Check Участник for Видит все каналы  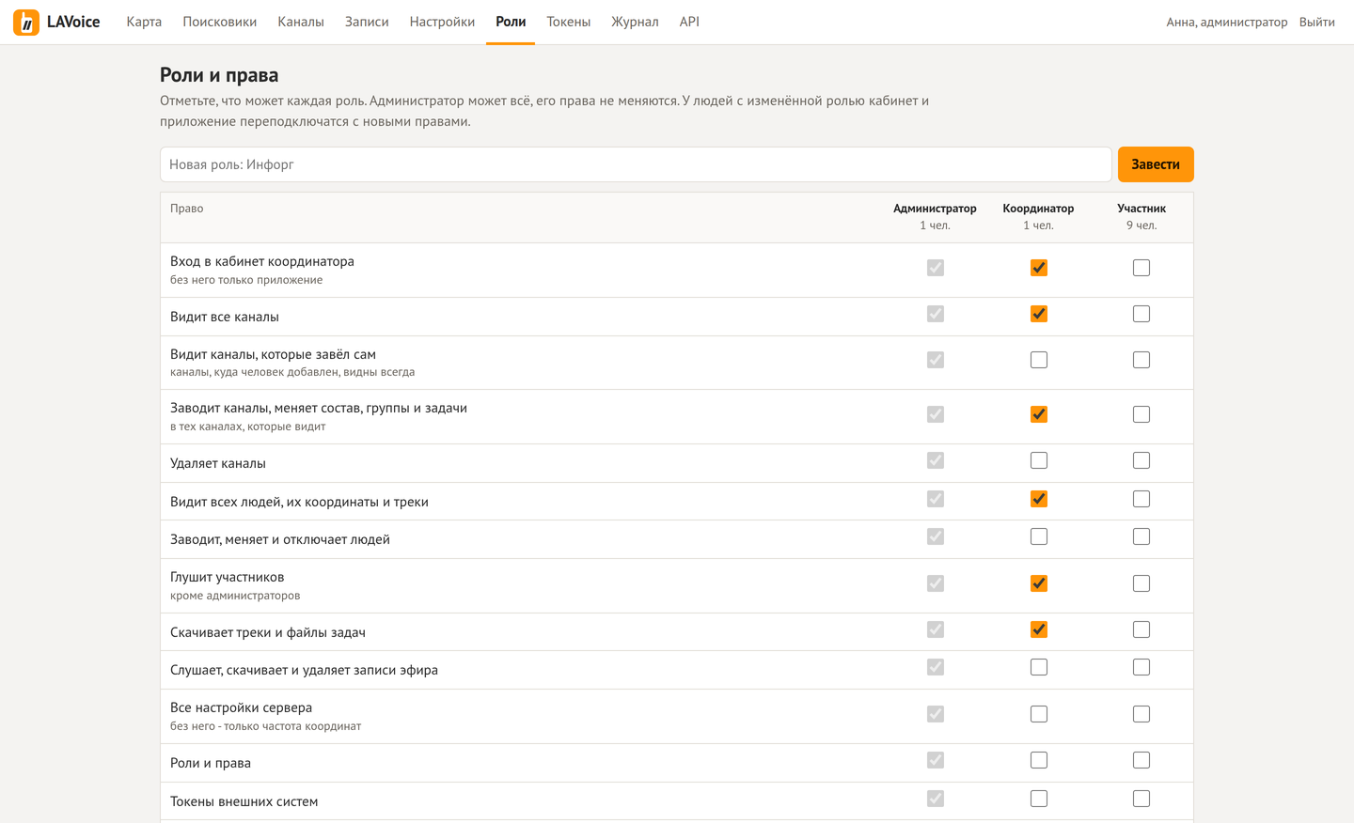click(1141, 314)
